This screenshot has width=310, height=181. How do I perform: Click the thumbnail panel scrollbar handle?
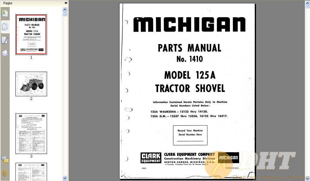point(65,14)
